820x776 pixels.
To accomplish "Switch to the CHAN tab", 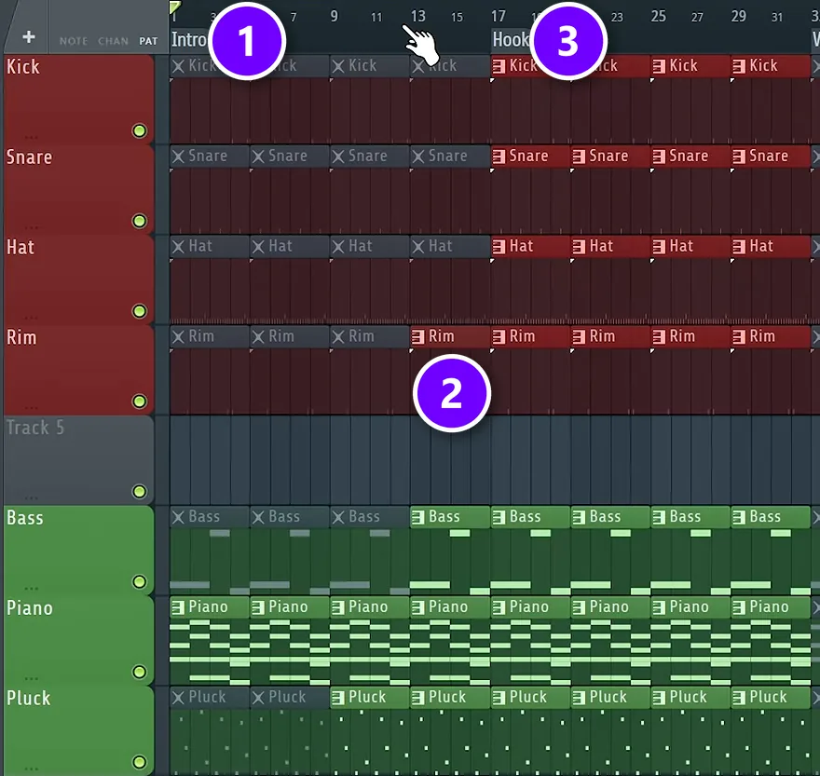I will pyautogui.click(x=113, y=41).
